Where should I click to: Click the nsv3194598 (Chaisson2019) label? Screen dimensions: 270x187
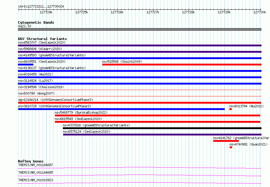point(41,87)
